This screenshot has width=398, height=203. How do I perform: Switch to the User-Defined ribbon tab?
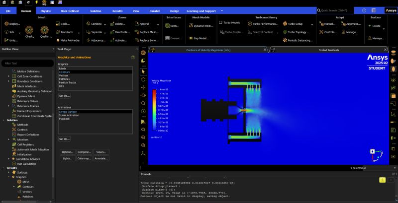[70, 11]
